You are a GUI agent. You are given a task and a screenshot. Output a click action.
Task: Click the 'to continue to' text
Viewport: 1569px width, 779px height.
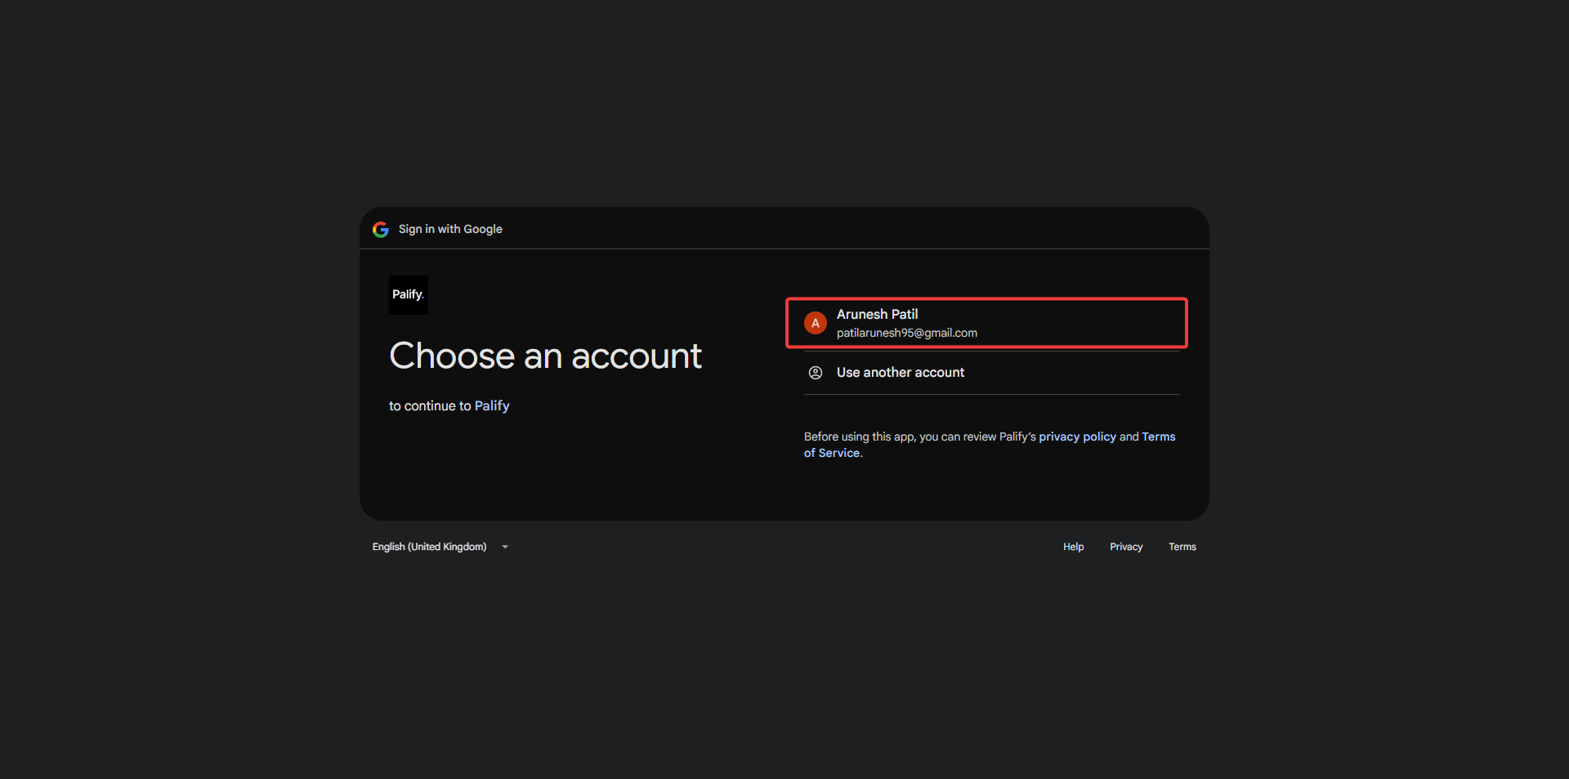click(x=430, y=406)
